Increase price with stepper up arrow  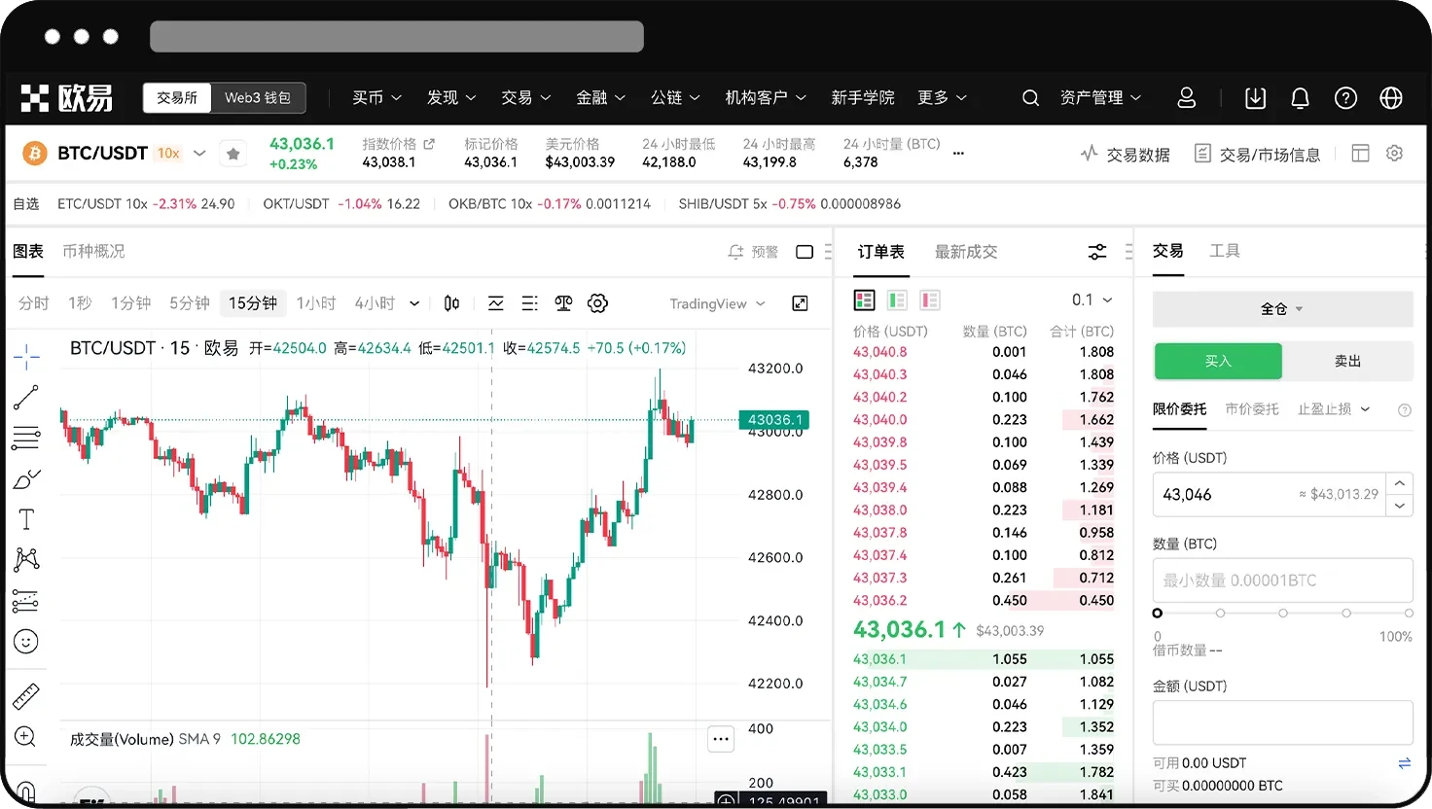pyautogui.click(x=1400, y=483)
